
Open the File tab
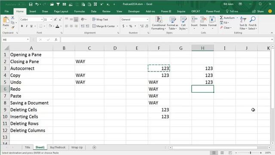pos(7,12)
